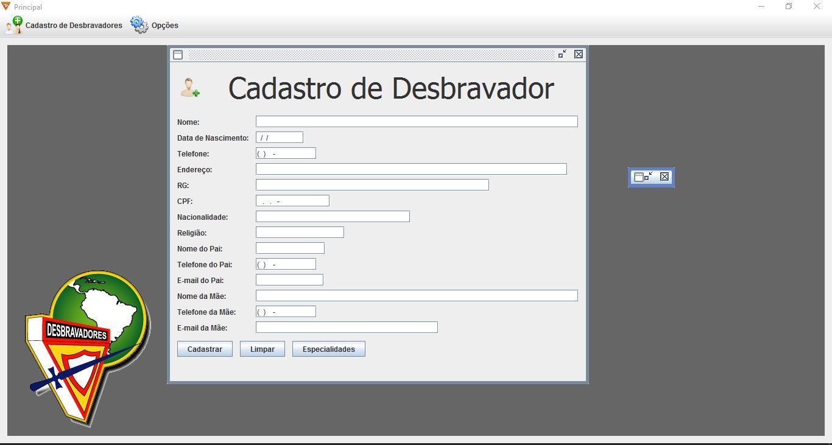
Task: Click the "Nome:" label
Action: [188, 122]
